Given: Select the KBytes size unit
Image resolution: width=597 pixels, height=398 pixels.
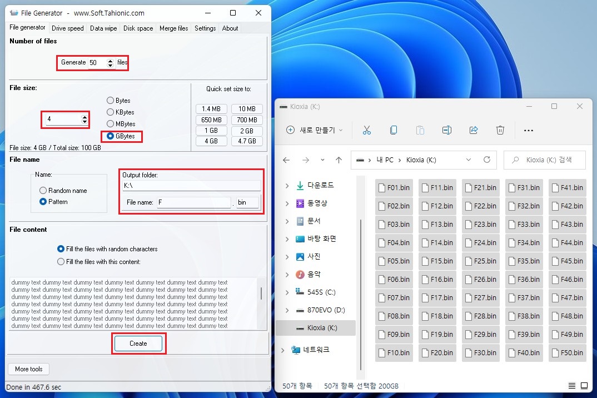Looking at the screenshot, I should tap(111, 112).
